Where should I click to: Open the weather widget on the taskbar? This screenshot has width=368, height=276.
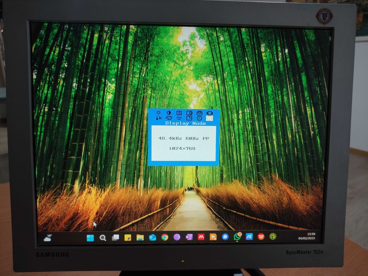48,238
